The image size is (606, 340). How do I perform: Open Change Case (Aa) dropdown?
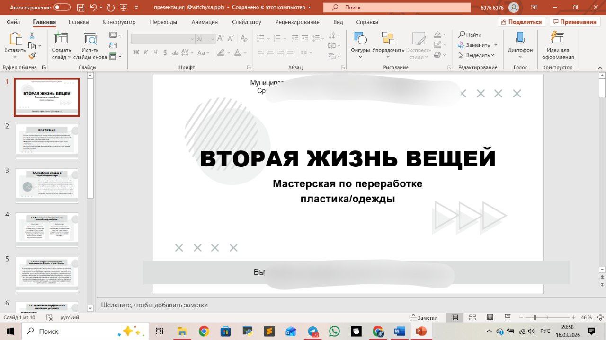click(204, 52)
